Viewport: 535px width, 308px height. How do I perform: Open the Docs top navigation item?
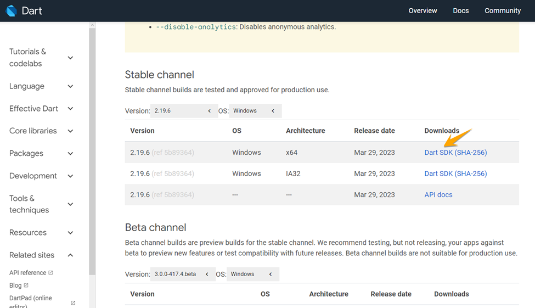tap(461, 11)
